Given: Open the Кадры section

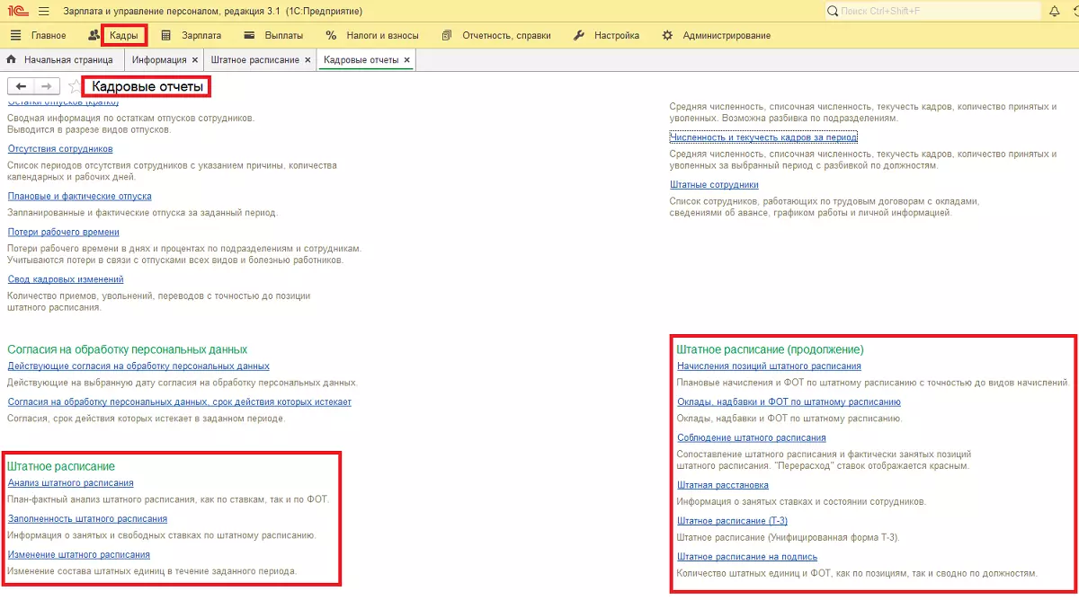Looking at the screenshot, I should pos(123,36).
